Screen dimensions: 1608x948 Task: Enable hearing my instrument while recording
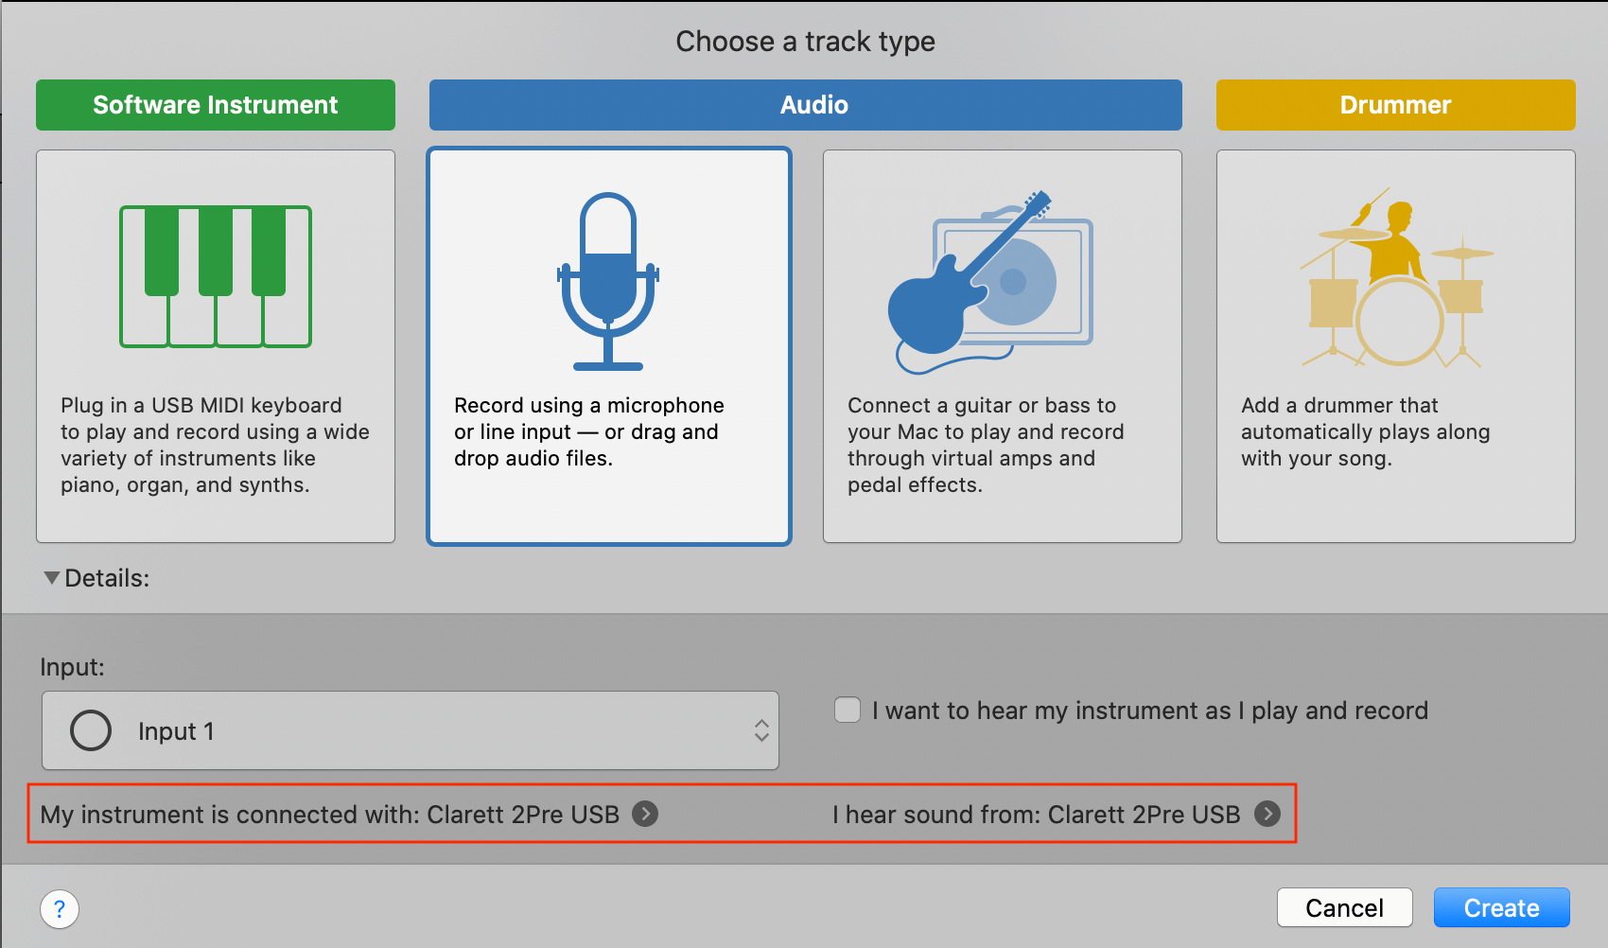coord(847,710)
